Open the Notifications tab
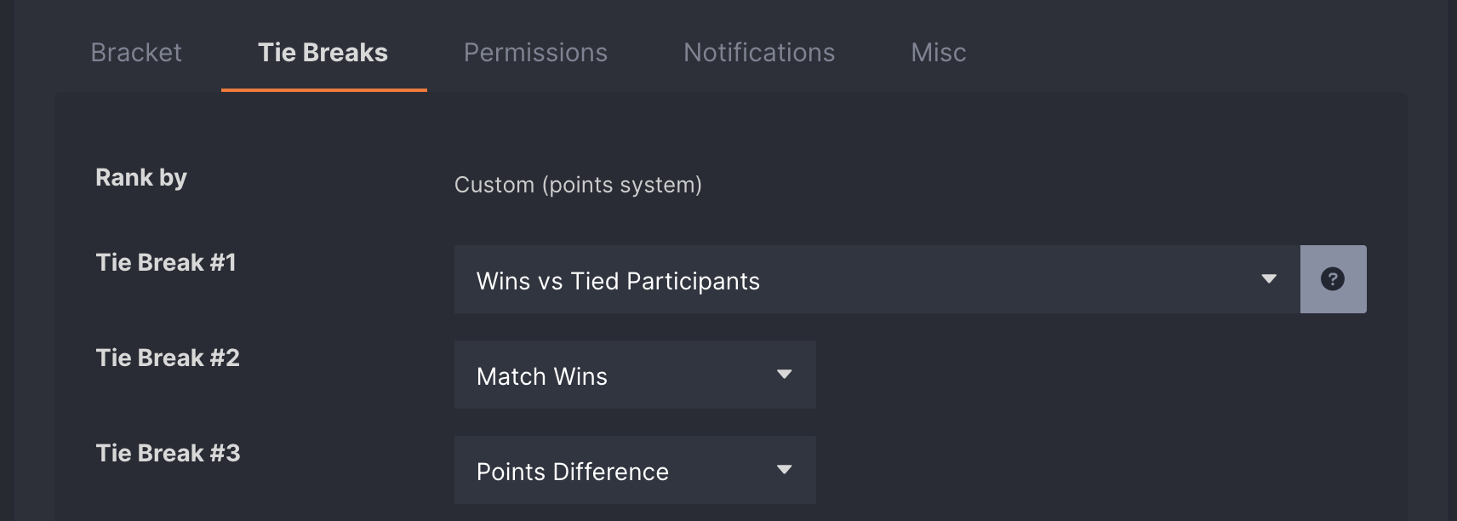 759,53
